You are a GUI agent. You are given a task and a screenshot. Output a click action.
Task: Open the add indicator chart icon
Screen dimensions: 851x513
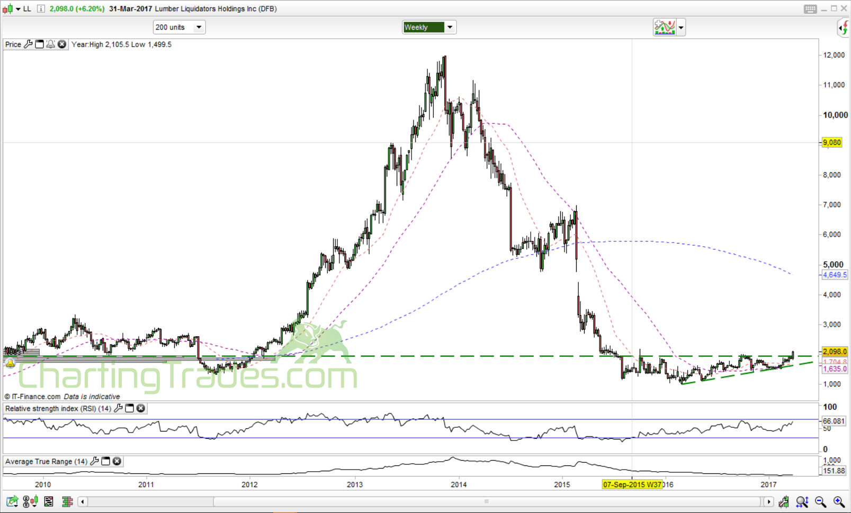pyautogui.click(x=664, y=27)
